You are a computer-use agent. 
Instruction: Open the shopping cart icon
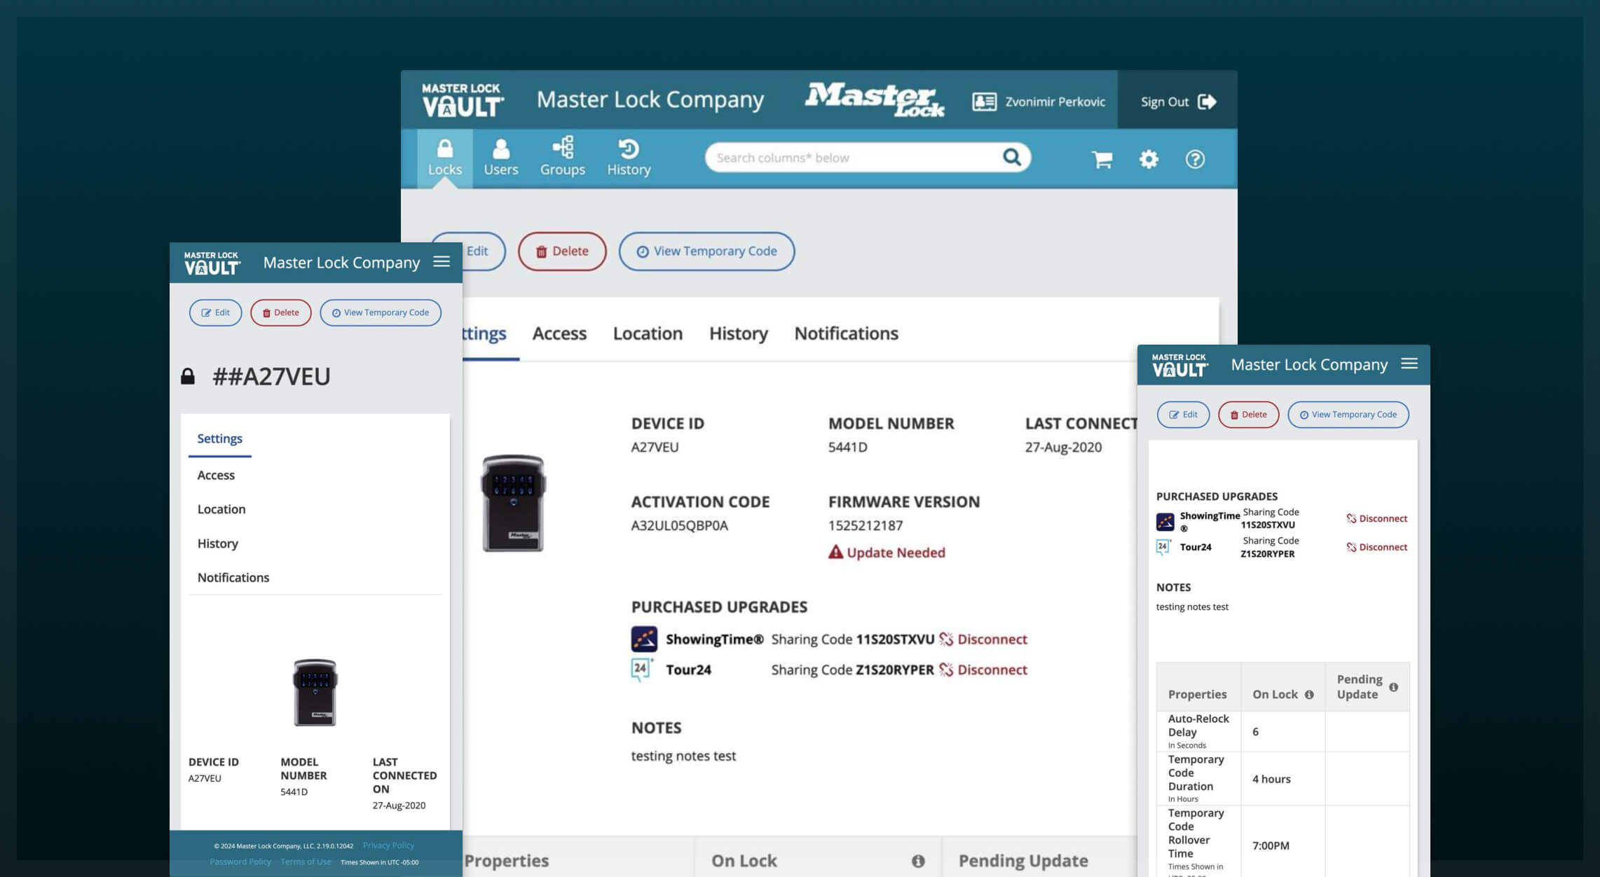[x=1102, y=159]
